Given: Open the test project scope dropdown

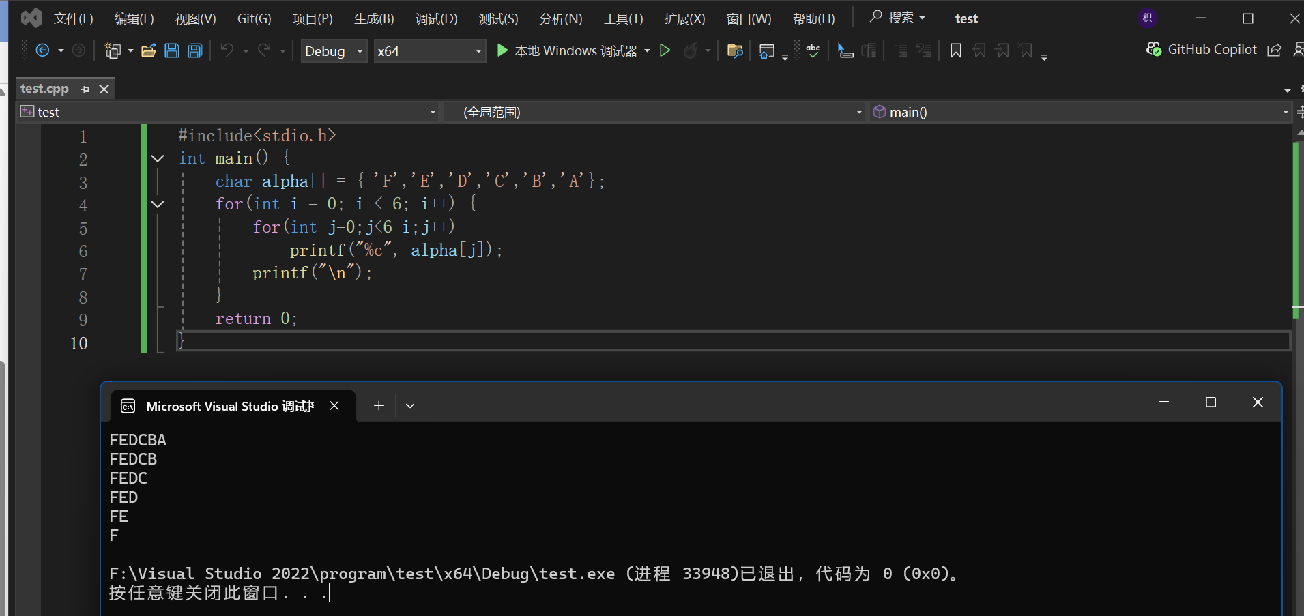Looking at the screenshot, I should point(229,112).
